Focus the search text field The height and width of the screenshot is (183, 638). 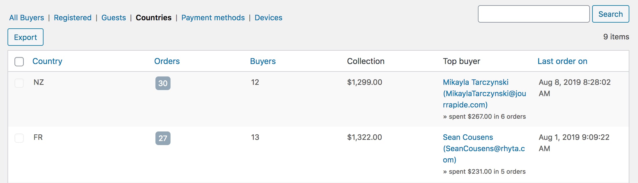[534, 14]
